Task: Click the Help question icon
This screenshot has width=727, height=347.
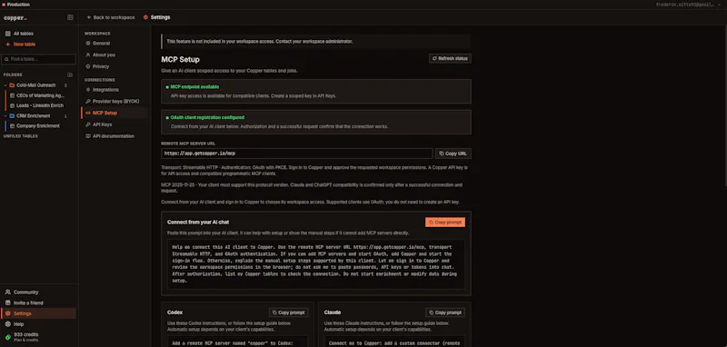Action: click(x=8, y=324)
